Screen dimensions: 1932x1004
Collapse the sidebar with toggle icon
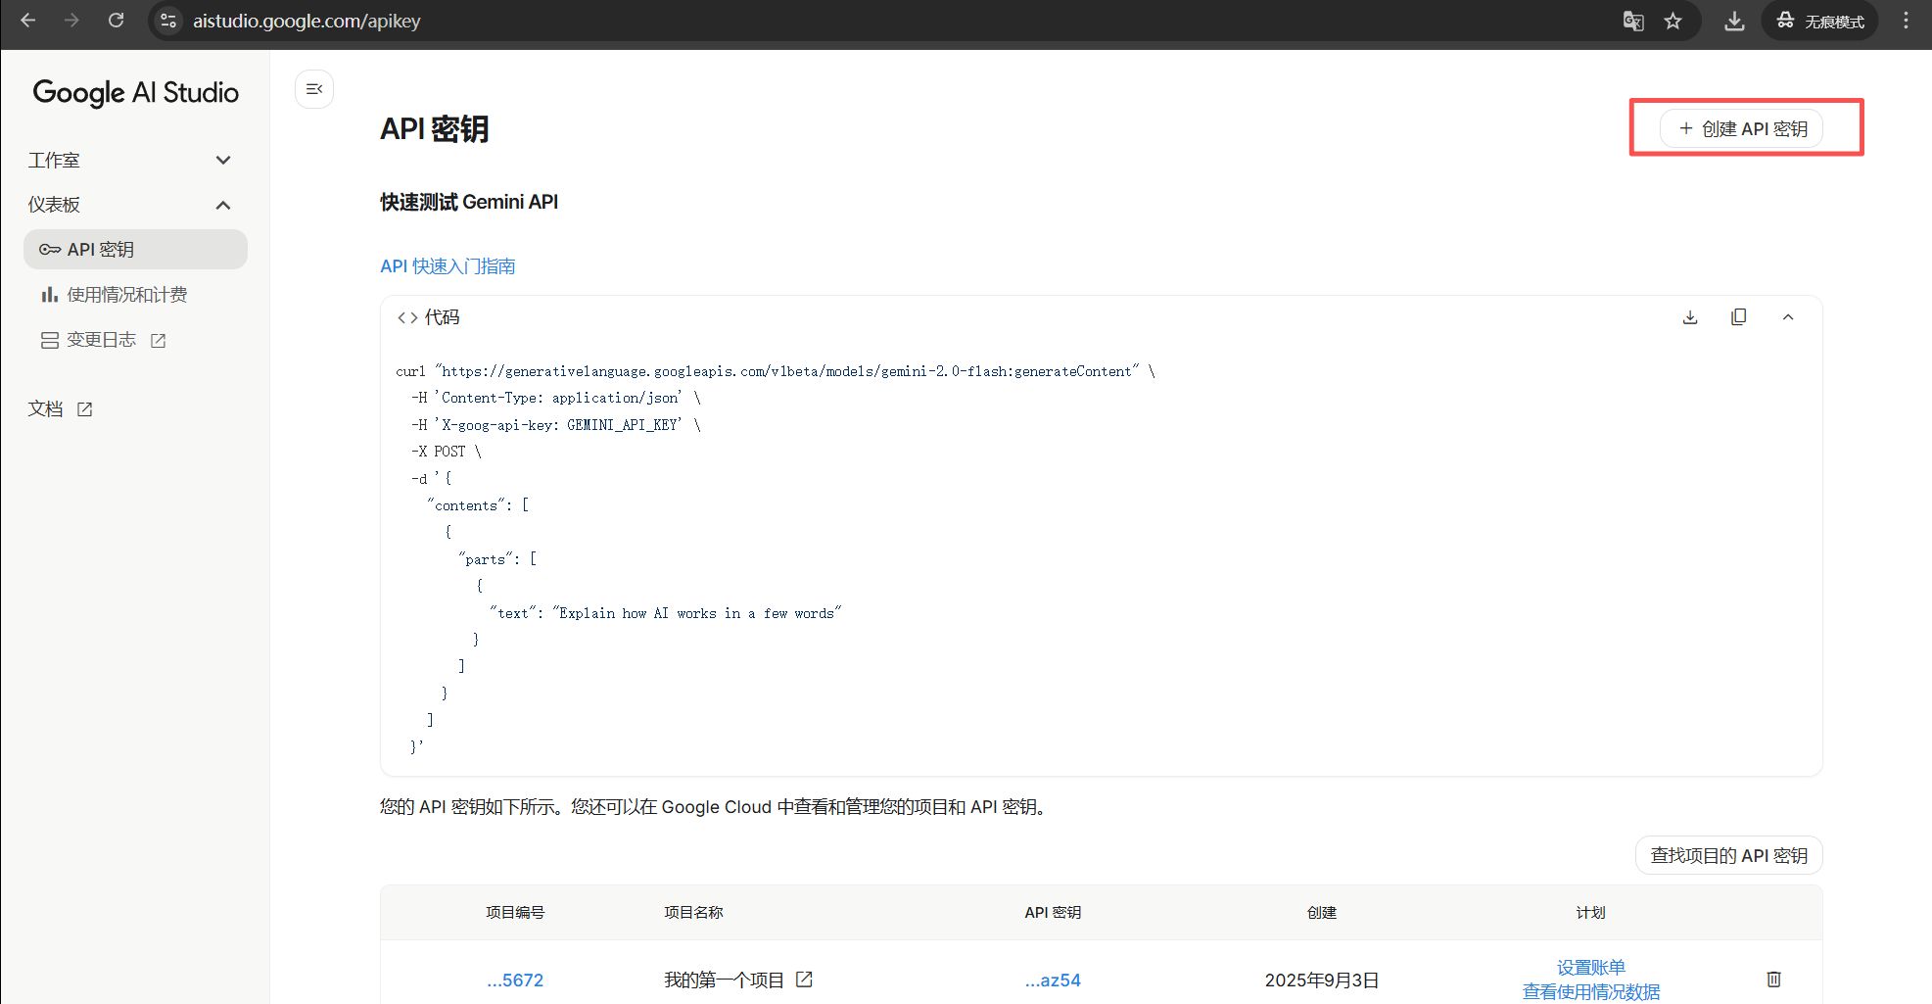[x=314, y=89]
